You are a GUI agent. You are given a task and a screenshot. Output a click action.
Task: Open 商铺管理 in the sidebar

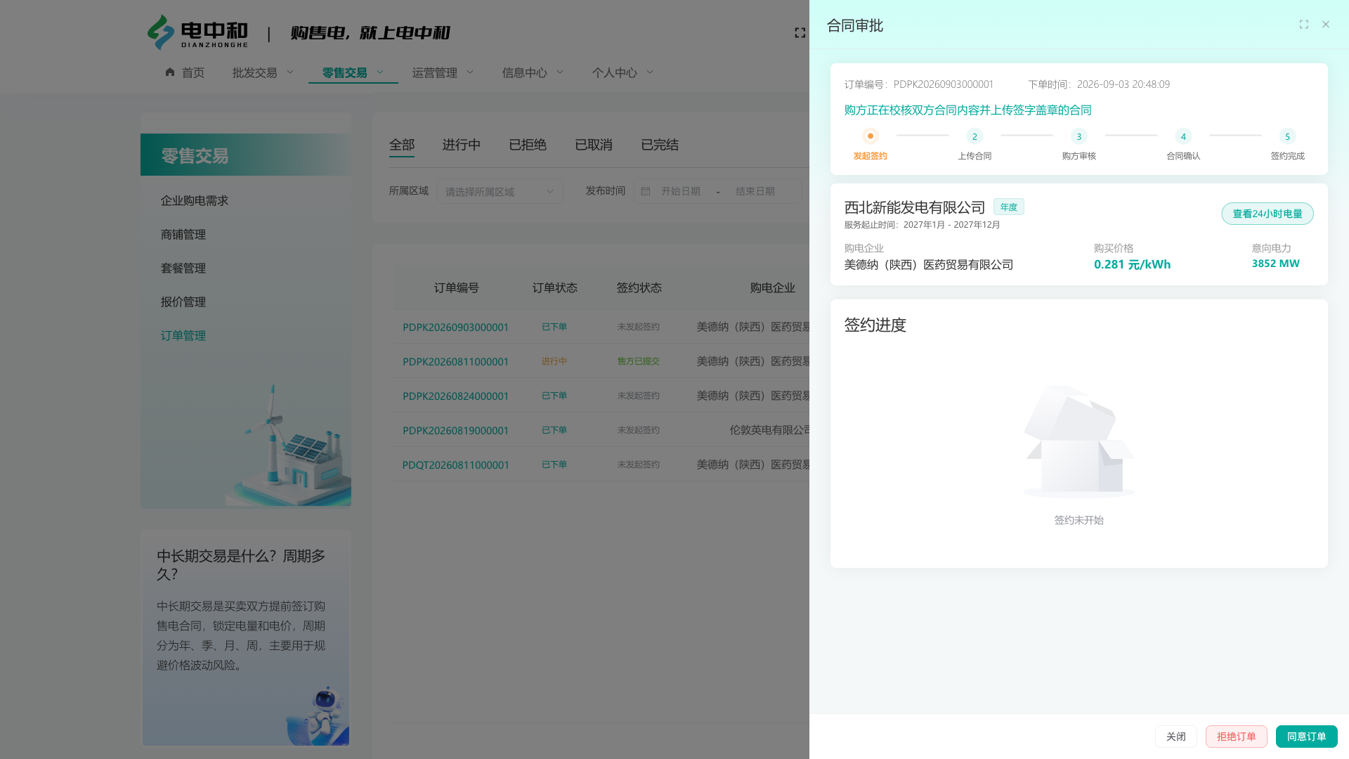coord(183,235)
